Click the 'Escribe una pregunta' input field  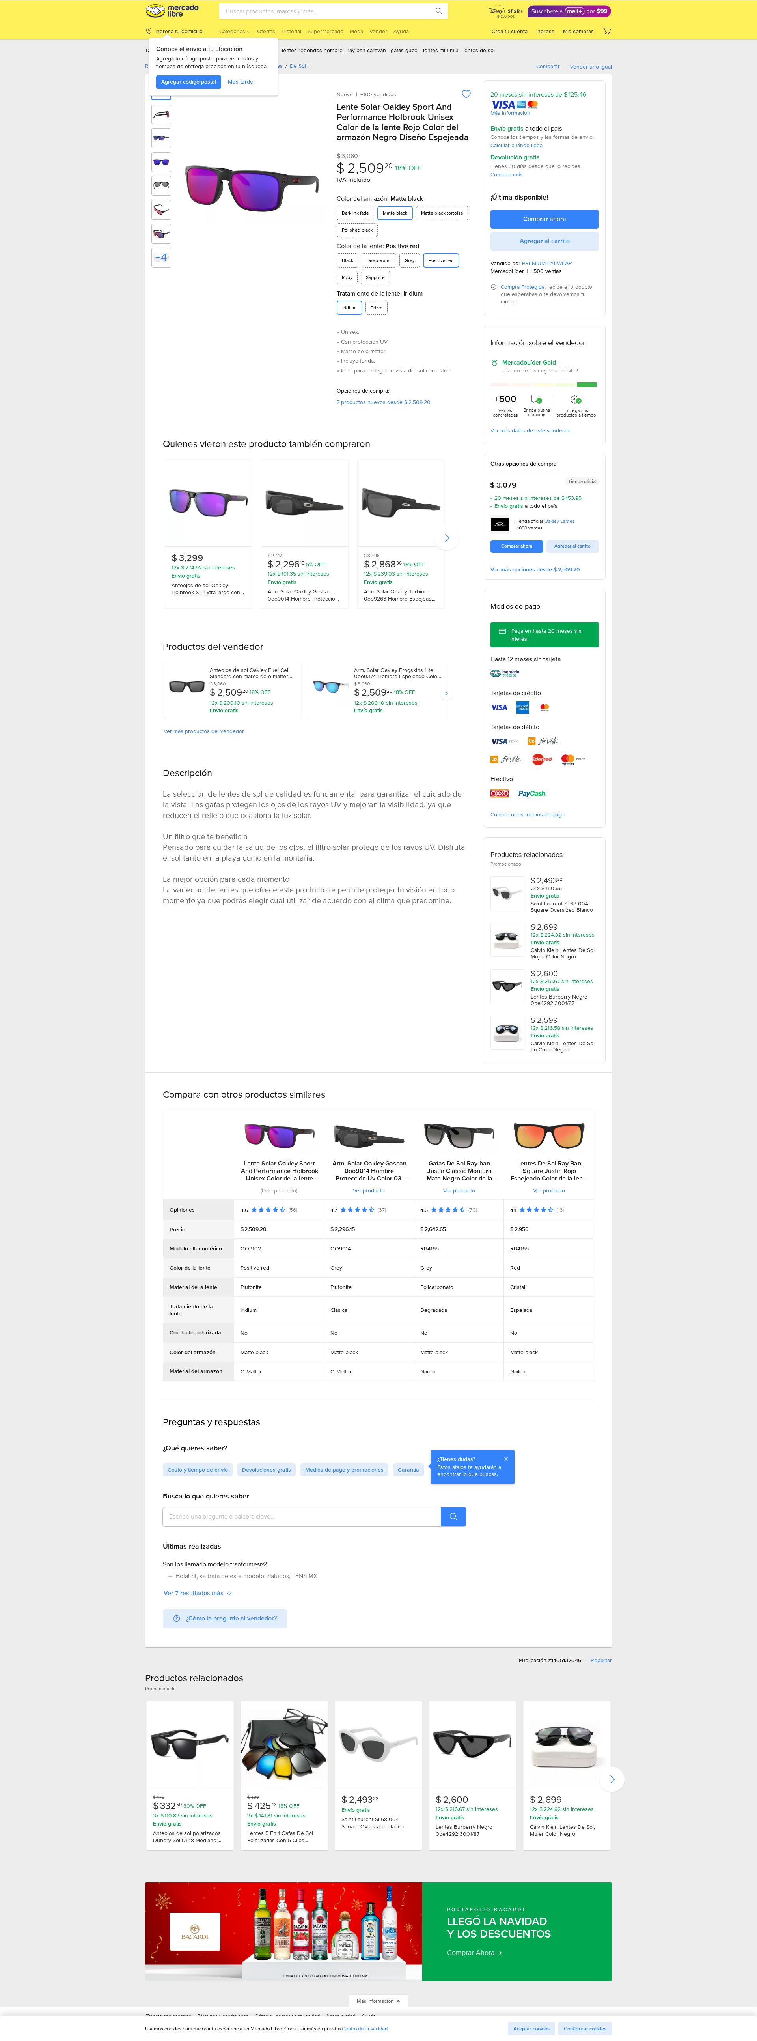302,1517
